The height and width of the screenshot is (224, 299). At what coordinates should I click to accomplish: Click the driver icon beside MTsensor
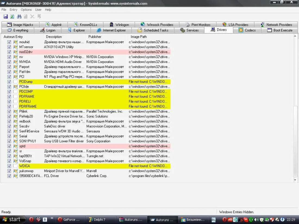tap(15, 47)
